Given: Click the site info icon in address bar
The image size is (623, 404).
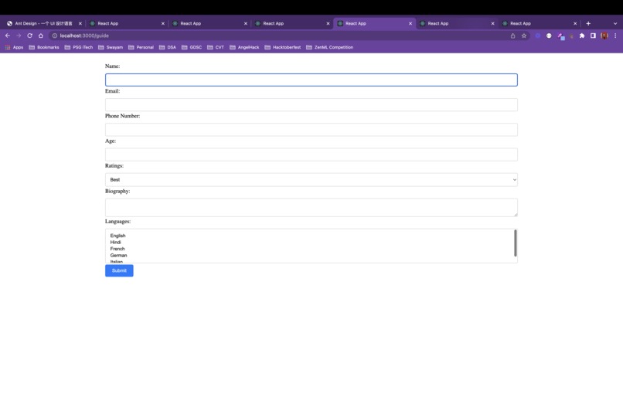Looking at the screenshot, I should coord(55,36).
